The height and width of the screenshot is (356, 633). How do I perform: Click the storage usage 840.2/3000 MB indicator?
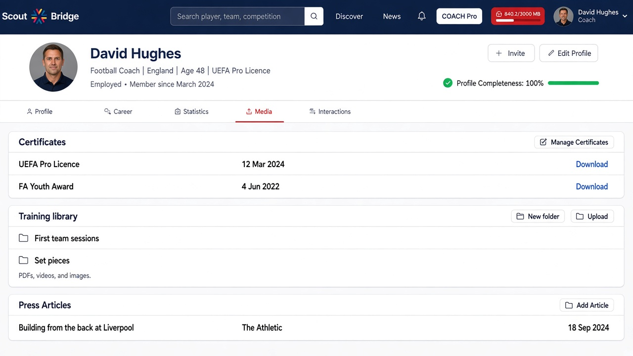click(x=518, y=16)
